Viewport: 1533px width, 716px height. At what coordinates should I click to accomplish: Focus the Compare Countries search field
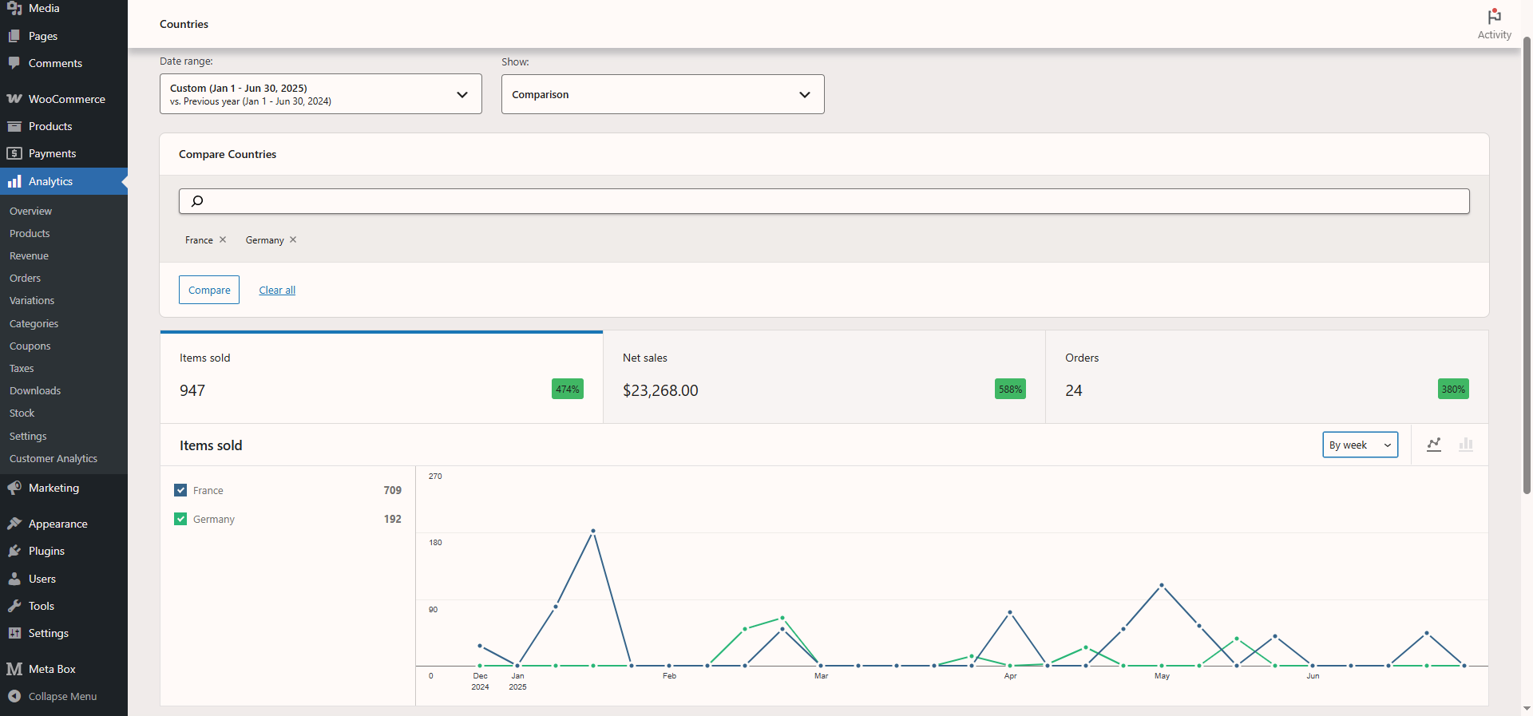tap(823, 201)
